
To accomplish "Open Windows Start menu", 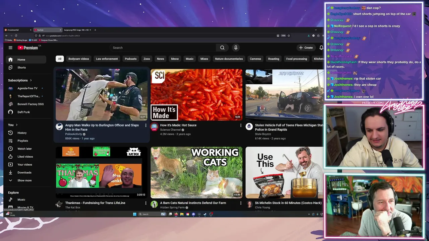I will [135, 214].
